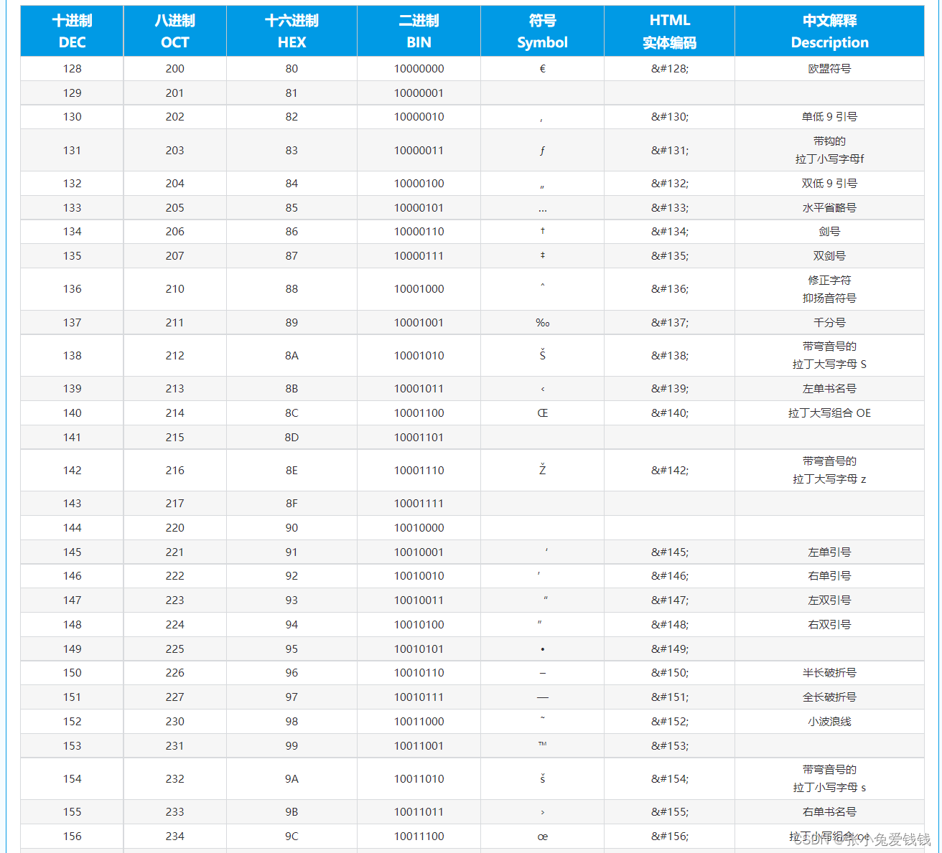Click hex value 9C
The image size is (942, 853).
(292, 836)
